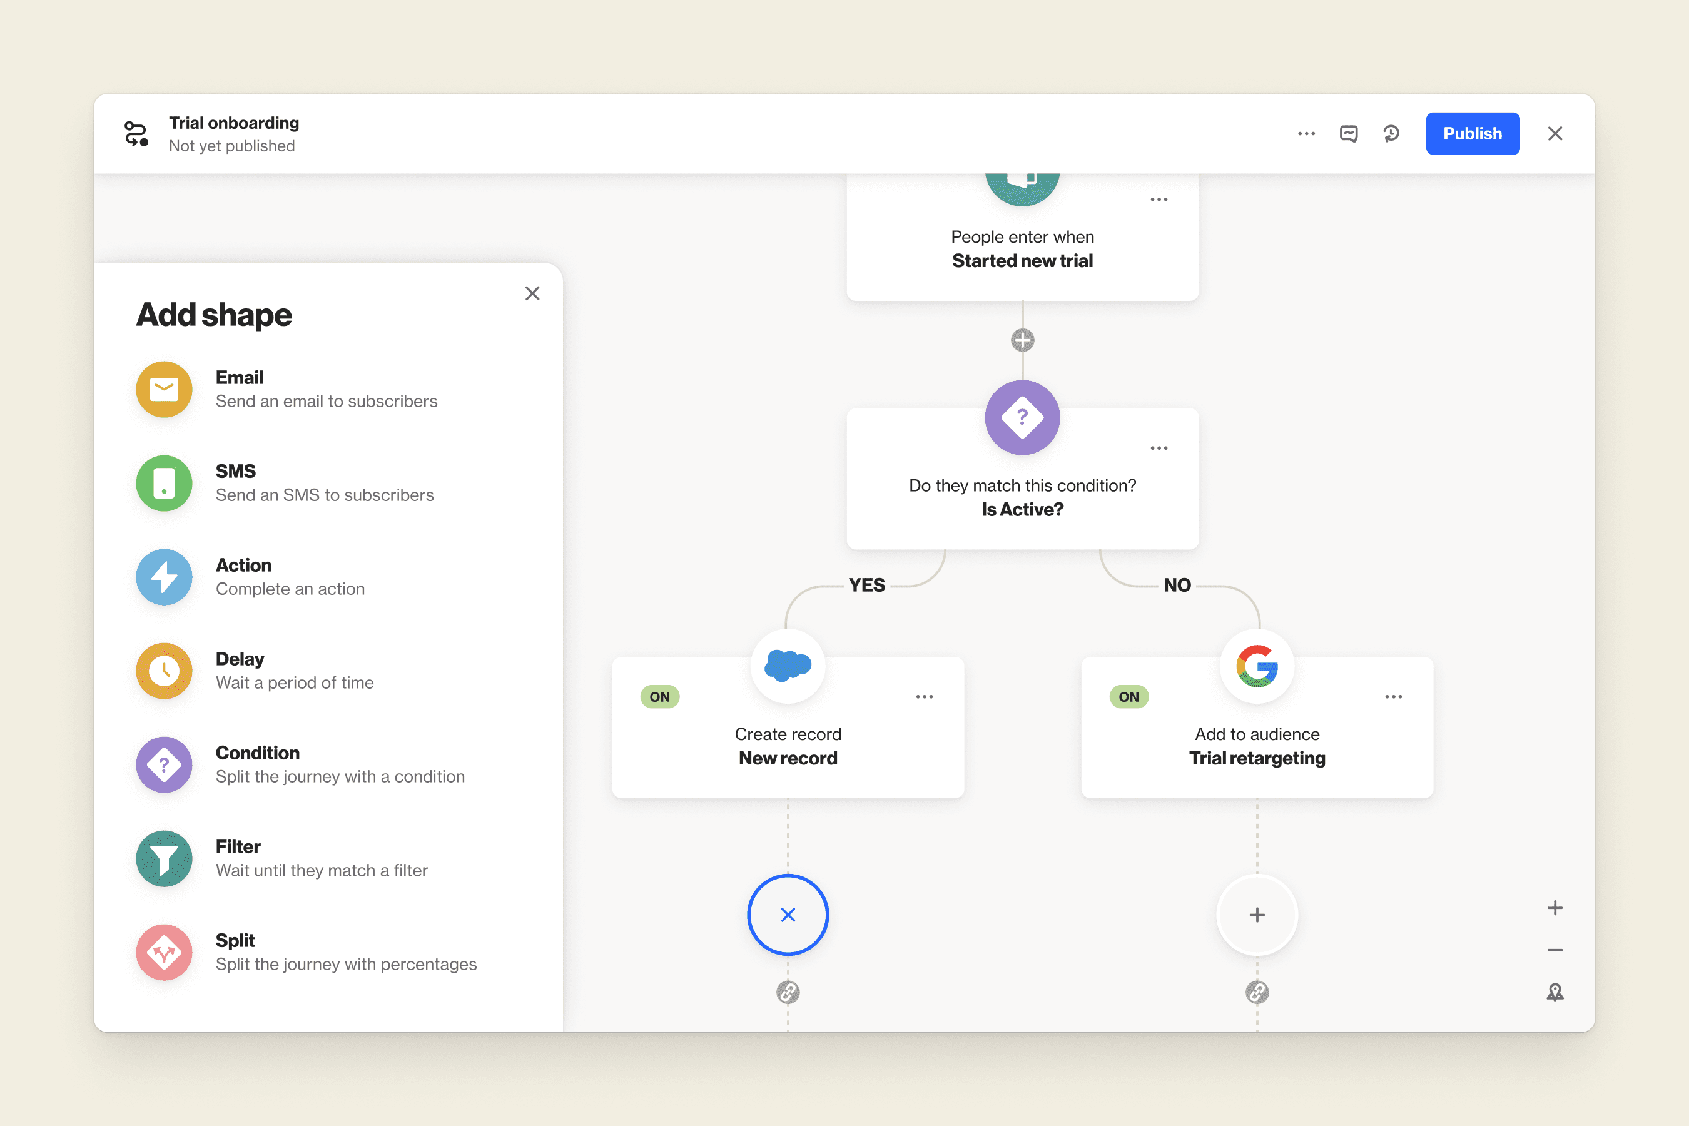Pick the Action lightning bolt shape

click(164, 577)
